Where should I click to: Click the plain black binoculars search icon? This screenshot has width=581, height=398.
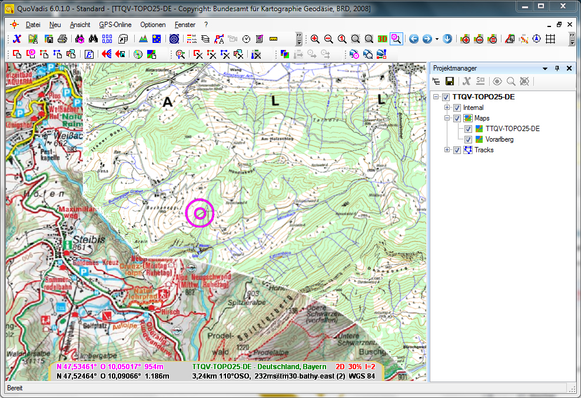[93, 39]
